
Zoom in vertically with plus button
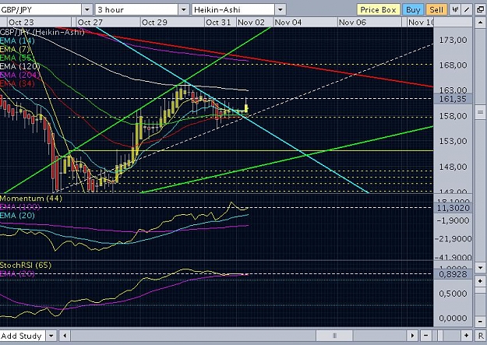(x=480, y=281)
